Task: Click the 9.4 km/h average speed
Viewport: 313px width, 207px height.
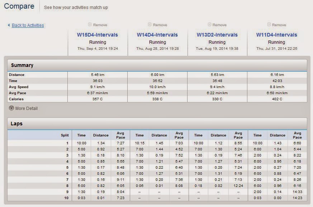Action: pos(217,87)
